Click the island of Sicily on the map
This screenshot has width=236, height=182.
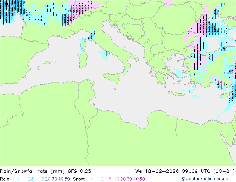click(x=113, y=77)
